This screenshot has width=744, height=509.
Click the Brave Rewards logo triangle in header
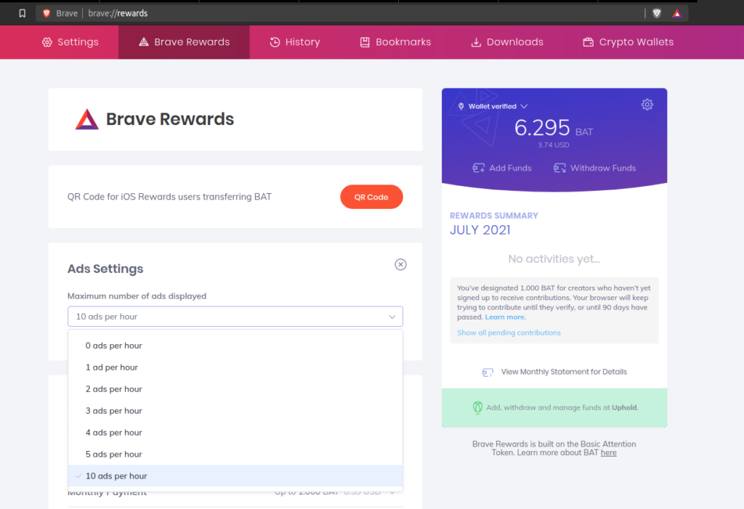point(87,119)
